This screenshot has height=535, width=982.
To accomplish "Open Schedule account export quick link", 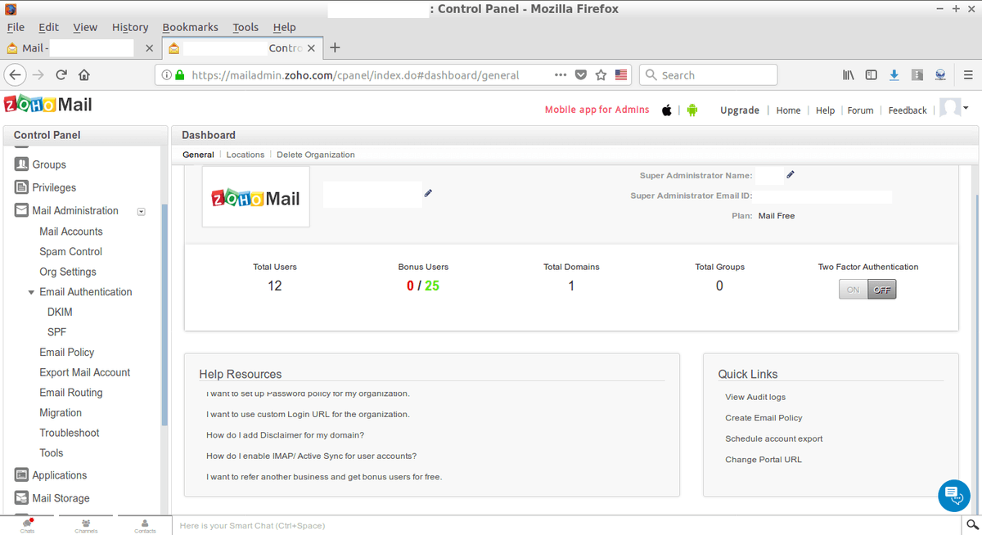I will point(774,439).
